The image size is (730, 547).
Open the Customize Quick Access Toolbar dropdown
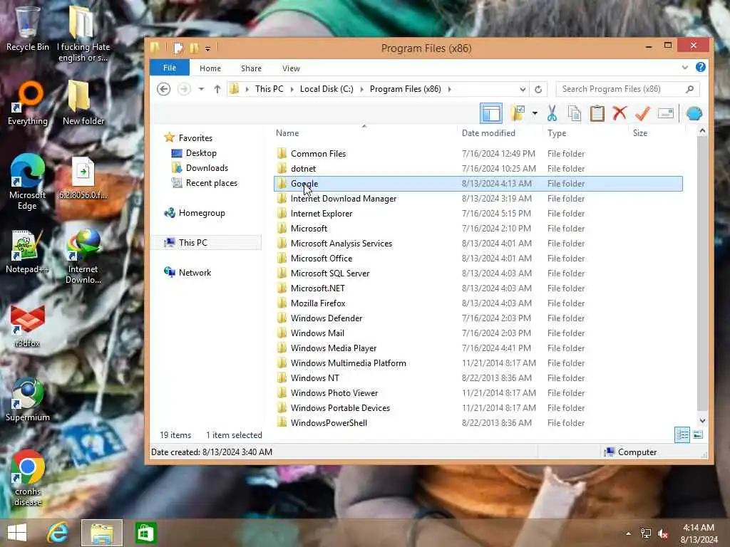click(x=207, y=48)
